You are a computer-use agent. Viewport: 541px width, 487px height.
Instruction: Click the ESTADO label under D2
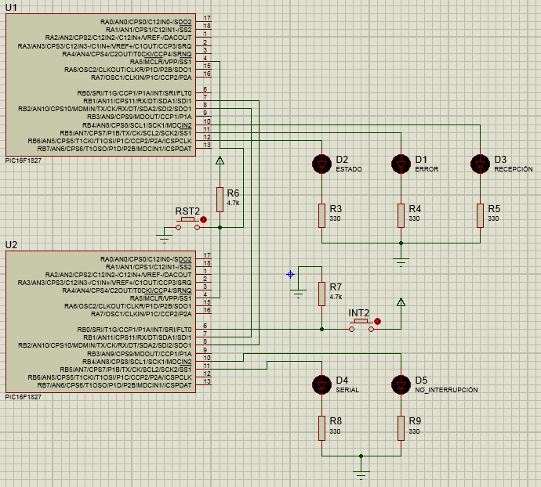click(x=349, y=169)
